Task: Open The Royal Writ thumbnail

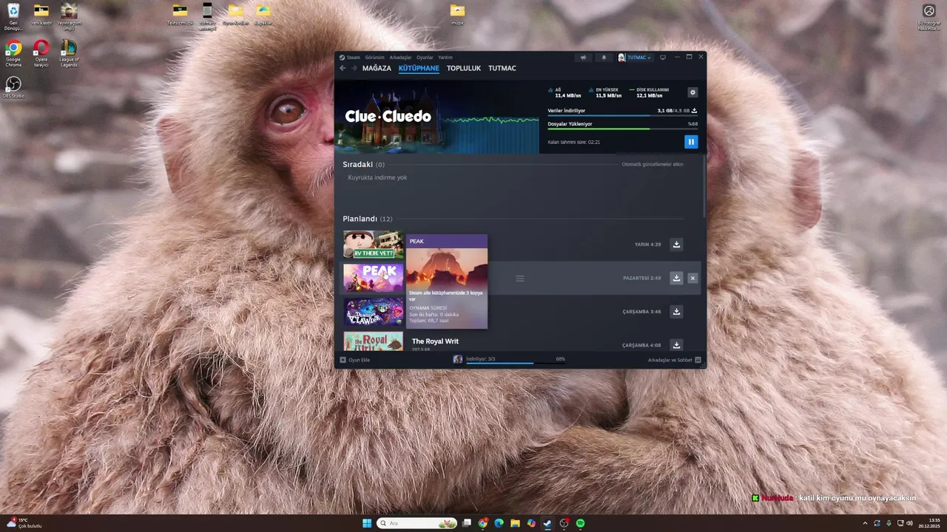Action: pos(373,341)
